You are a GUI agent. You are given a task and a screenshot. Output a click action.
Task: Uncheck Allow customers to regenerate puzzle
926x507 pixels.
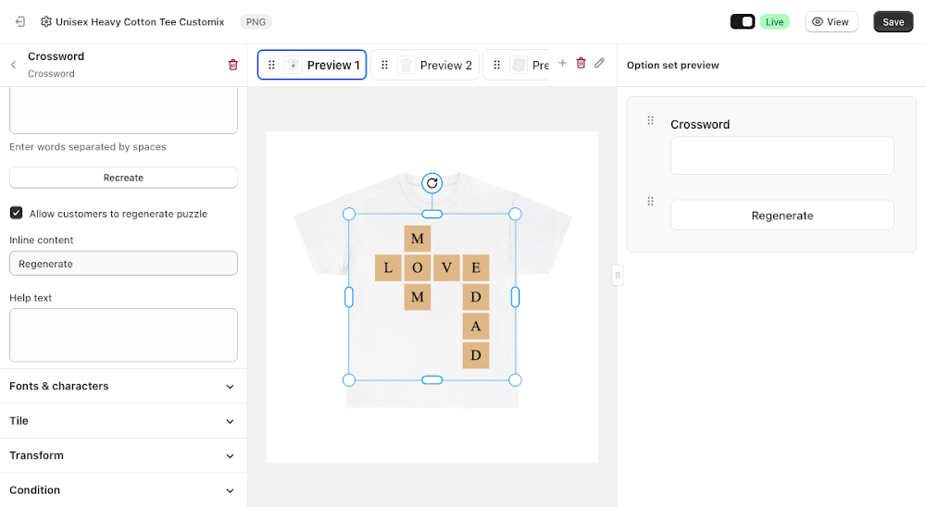point(17,213)
